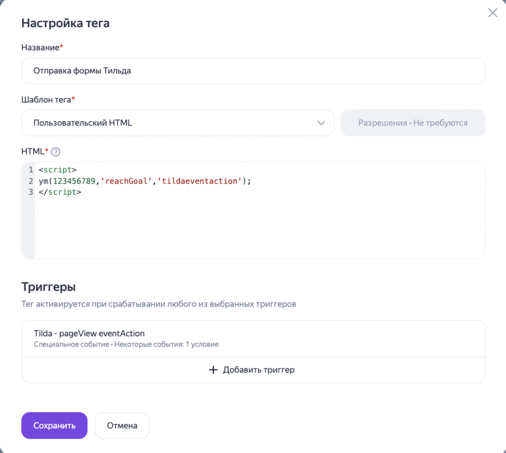Viewport: 506px width, 453px height.
Task: Save the tag with Сохранить
Action: pos(54,425)
